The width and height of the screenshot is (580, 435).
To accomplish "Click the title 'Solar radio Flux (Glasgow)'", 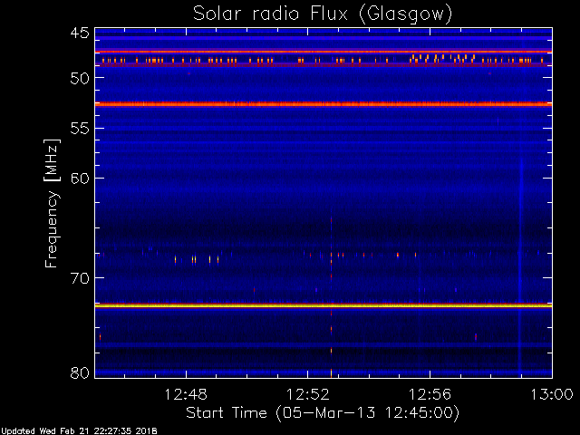I will pyautogui.click(x=323, y=14).
